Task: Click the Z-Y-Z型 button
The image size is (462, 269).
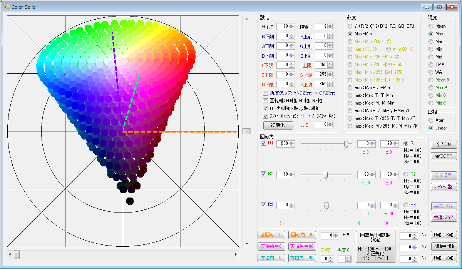Action: 444,187
